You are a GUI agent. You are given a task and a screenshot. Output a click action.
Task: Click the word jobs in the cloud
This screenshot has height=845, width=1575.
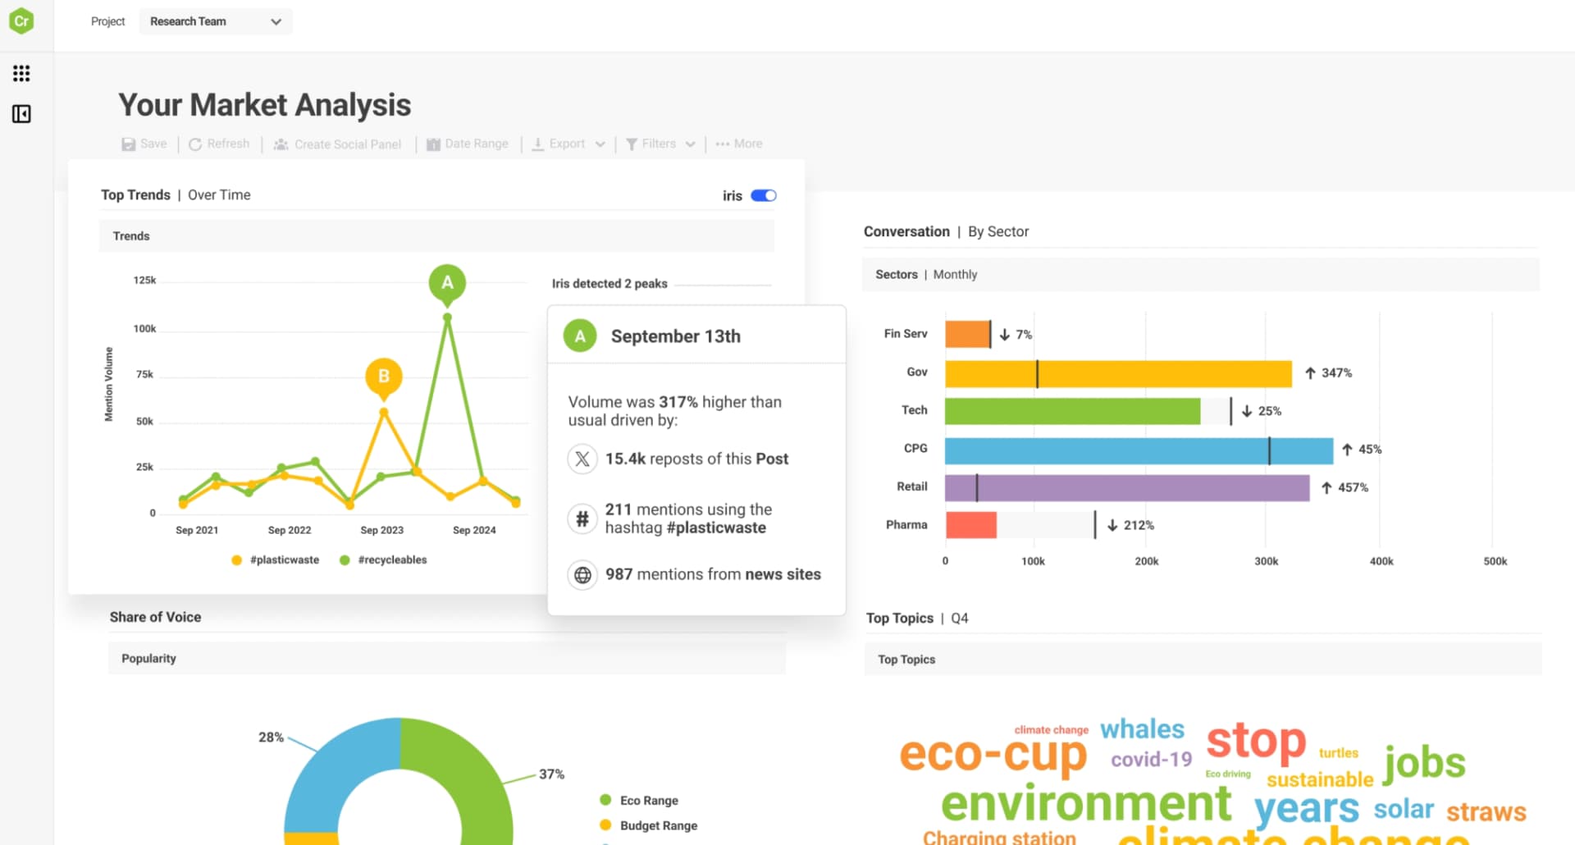pyautogui.click(x=1425, y=763)
